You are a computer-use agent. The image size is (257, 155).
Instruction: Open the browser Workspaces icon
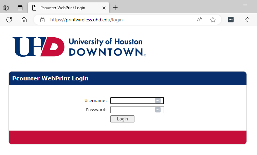click(6, 8)
